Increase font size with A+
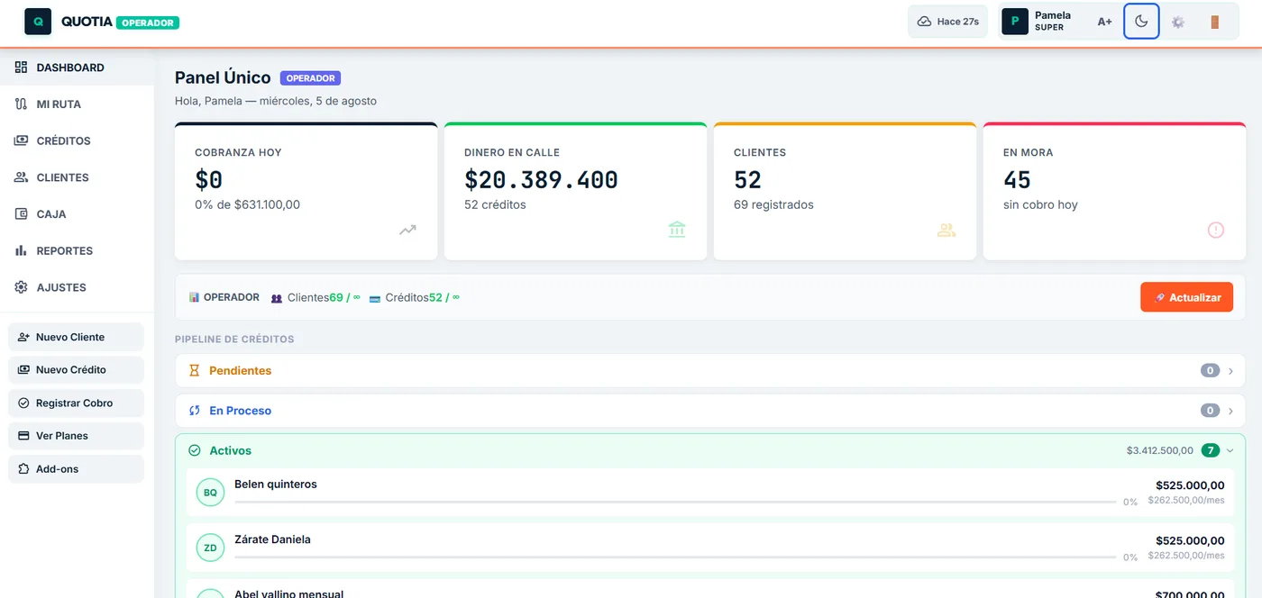This screenshot has width=1262, height=598. (x=1104, y=22)
